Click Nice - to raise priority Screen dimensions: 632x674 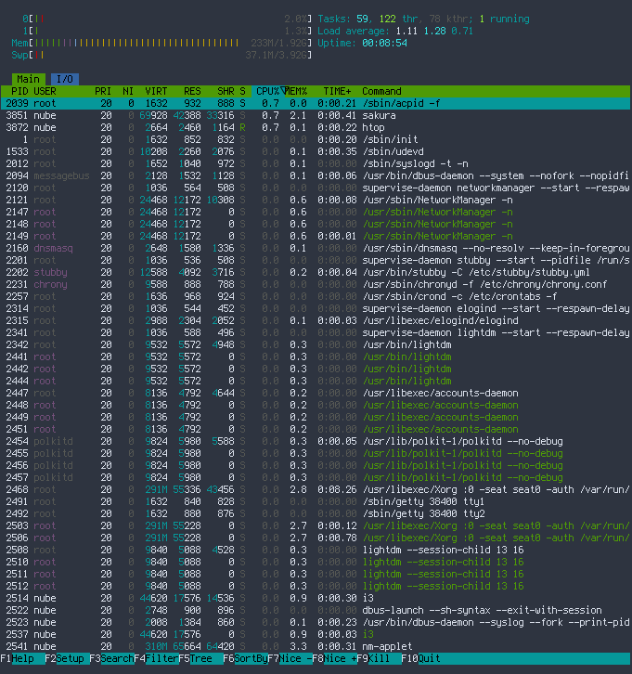tap(290, 658)
